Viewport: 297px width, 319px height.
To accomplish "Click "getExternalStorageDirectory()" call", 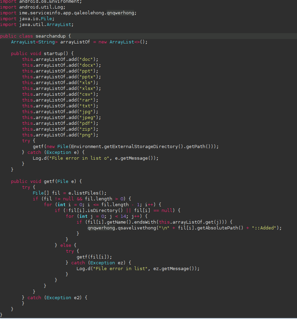I will click(143, 147).
